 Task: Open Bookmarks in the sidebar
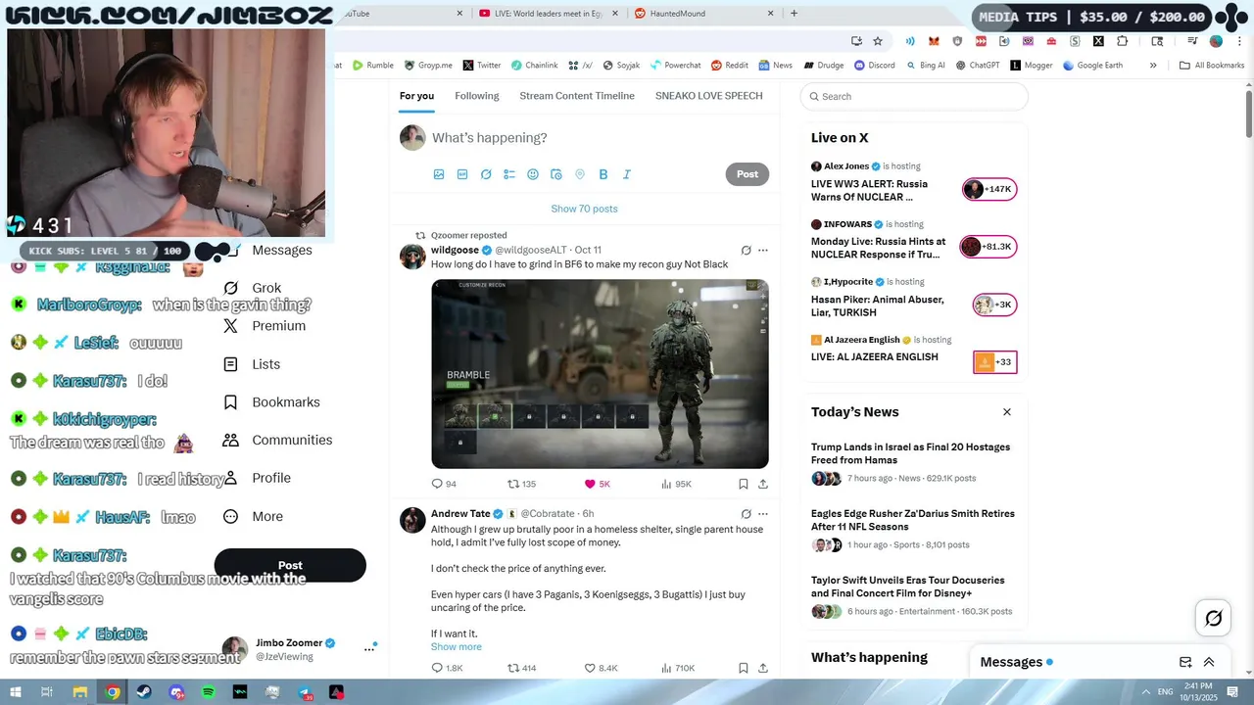tap(271, 402)
